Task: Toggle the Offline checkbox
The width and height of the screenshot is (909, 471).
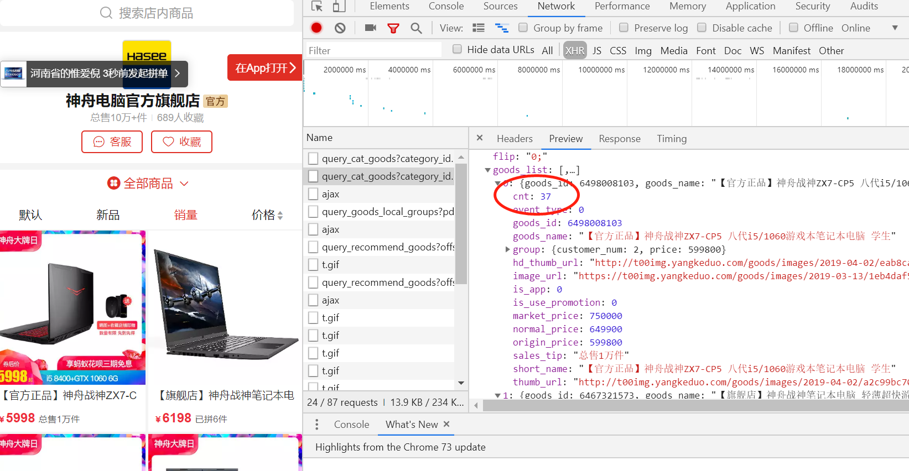Action: click(x=793, y=27)
